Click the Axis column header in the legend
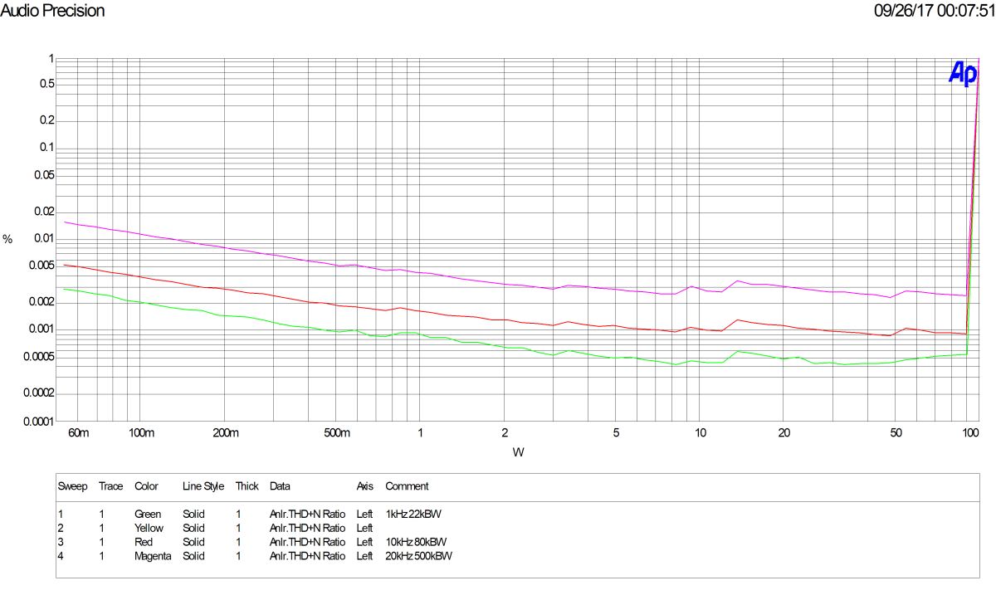 pyautogui.click(x=365, y=486)
